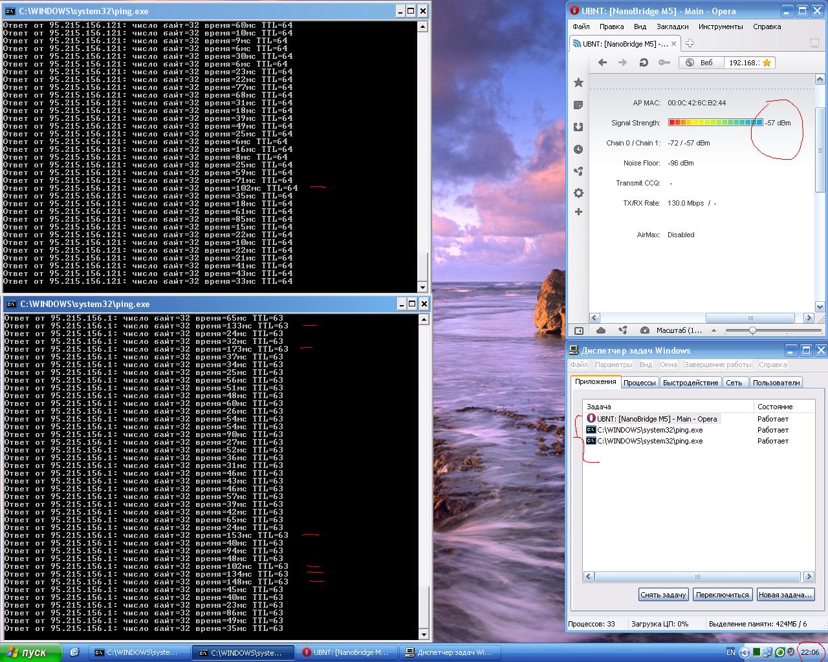The height and width of the screenshot is (662, 828).
Task: Switch to the Процессы tab in Task Manager
Action: click(x=640, y=383)
